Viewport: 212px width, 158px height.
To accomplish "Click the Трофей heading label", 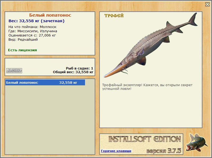I will pyautogui.click(x=114, y=16).
